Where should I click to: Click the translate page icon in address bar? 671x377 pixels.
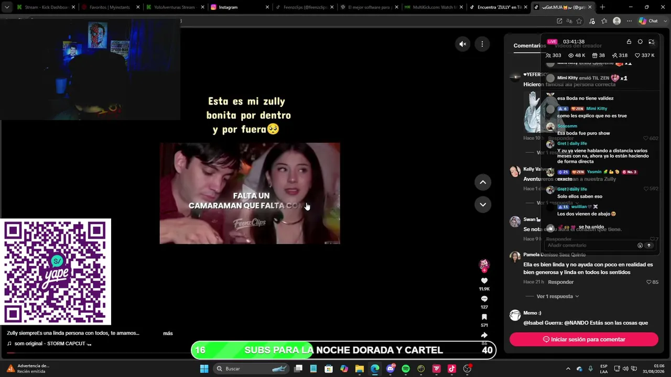[x=569, y=21]
